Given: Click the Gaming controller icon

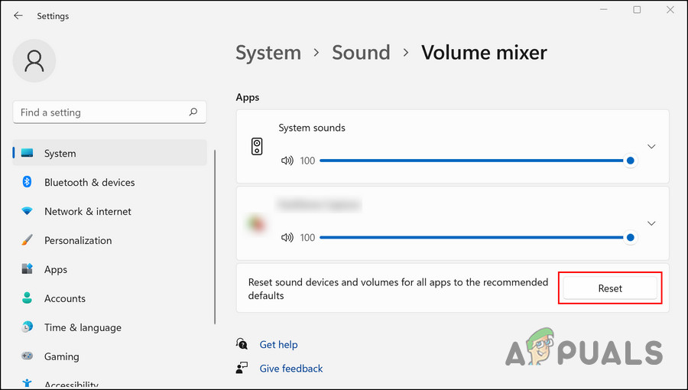Looking at the screenshot, I should (x=28, y=356).
